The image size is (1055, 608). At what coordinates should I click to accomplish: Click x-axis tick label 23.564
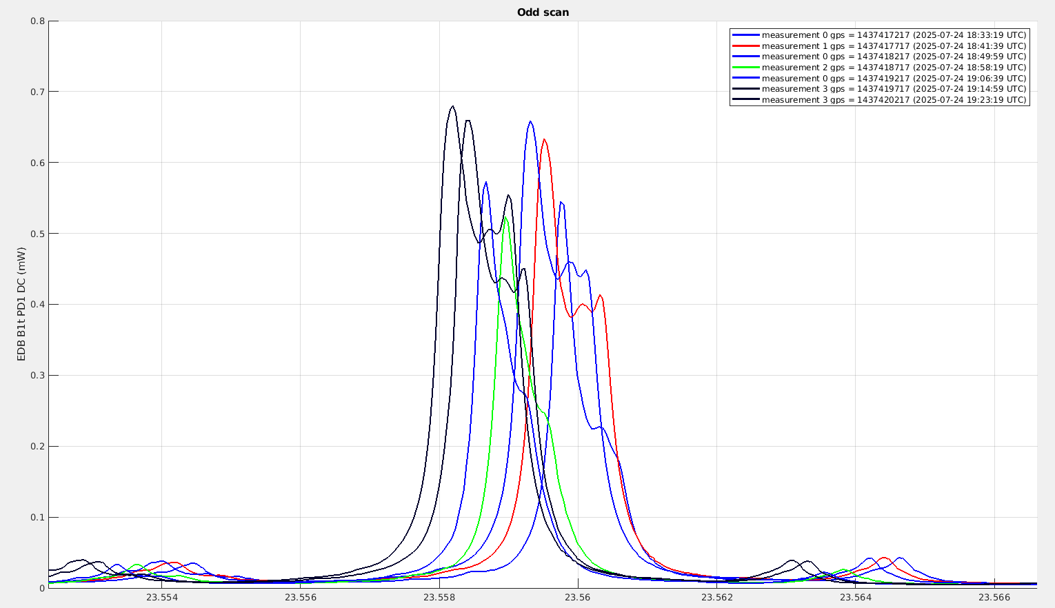point(856,598)
